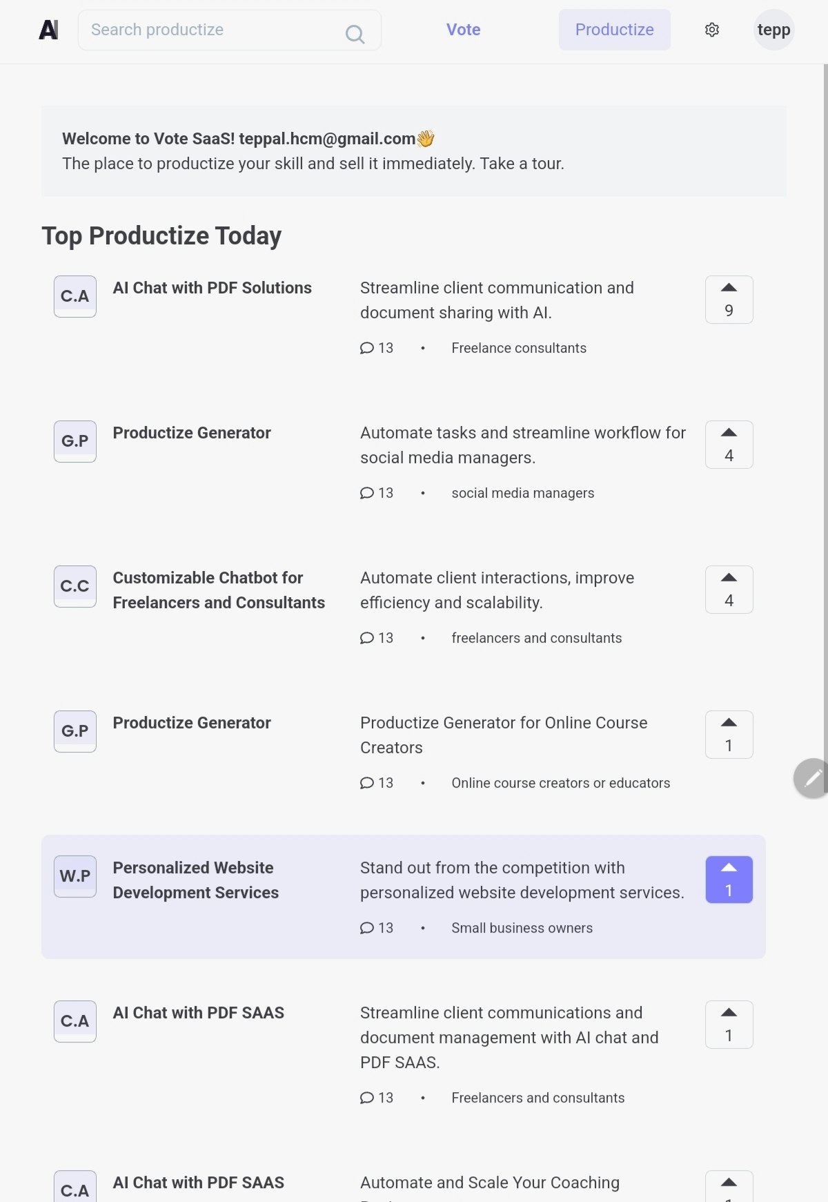Image resolution: width=828 pixels, height=1202 pixels.
Task: Open the tepp user account menu
Action: [773, 30]
